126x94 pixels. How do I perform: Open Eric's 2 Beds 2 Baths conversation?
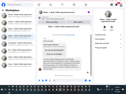click(x=18, y=51)
